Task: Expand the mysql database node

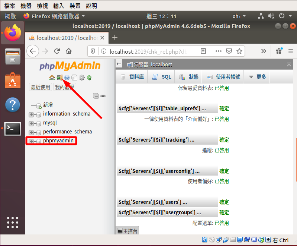Action: pos(31,124)
